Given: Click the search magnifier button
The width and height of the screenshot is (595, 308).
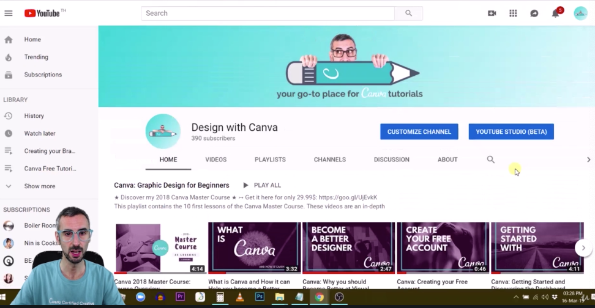Looking at the screenshot, I should pyautogui.click(x=408, y=13).
